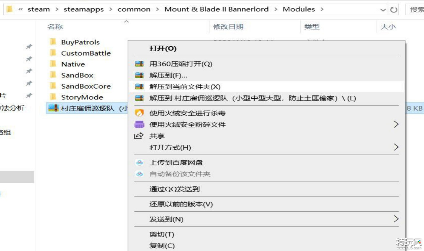
Task: Choose 共享 menu entry
Action: coord(157,136)
